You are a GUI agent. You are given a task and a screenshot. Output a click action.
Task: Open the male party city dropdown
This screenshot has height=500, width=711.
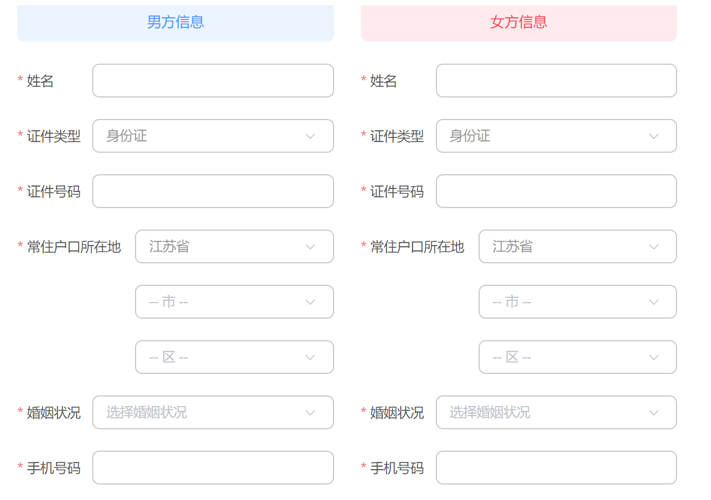(x=234, y=302)
